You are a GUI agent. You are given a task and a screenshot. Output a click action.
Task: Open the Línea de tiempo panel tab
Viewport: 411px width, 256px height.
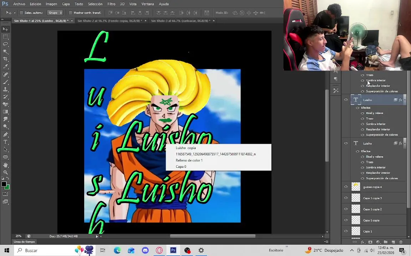(24, 242)
